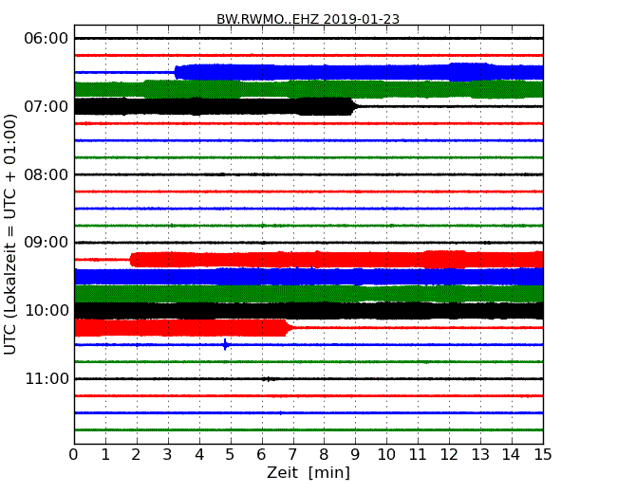Select the 10:00 time axis label
Screen dimensions: 617x493
tap(47, 311)
